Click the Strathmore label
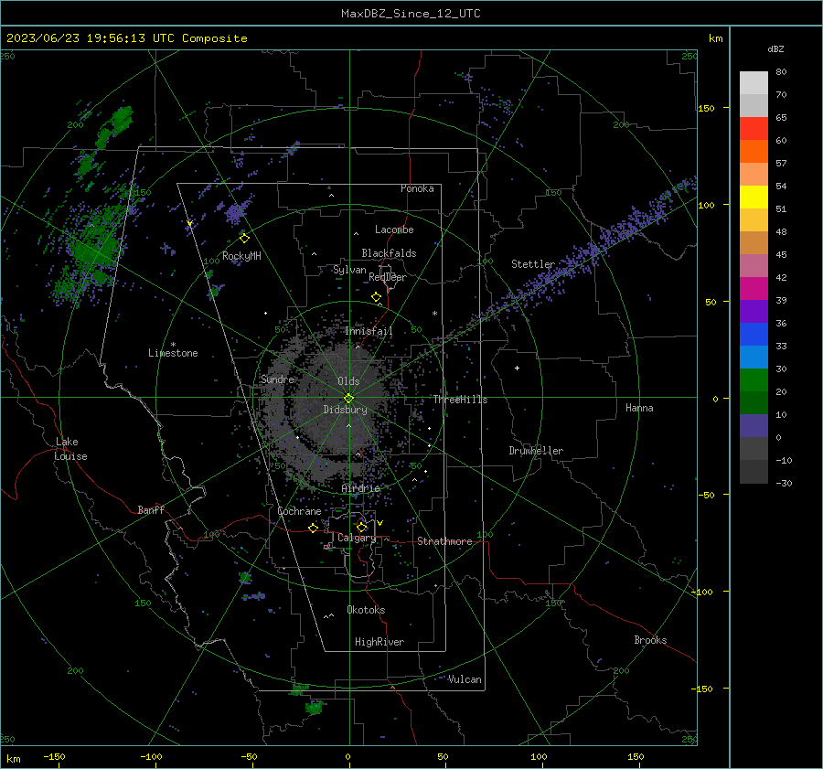 pos(444,541)
